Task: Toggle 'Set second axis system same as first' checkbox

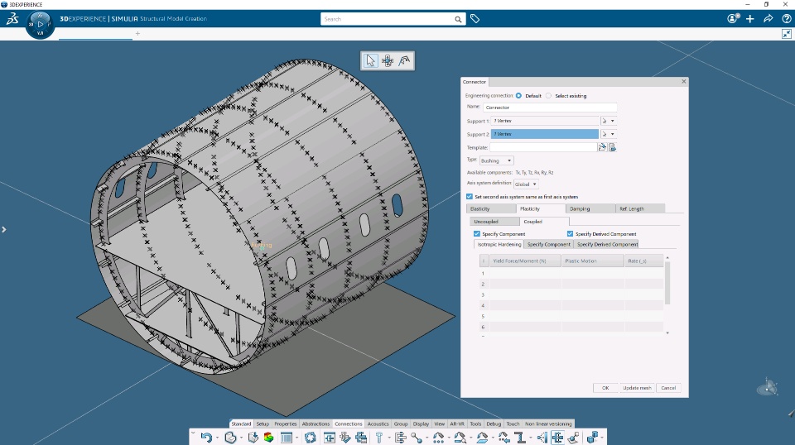Action: [470, 196]
